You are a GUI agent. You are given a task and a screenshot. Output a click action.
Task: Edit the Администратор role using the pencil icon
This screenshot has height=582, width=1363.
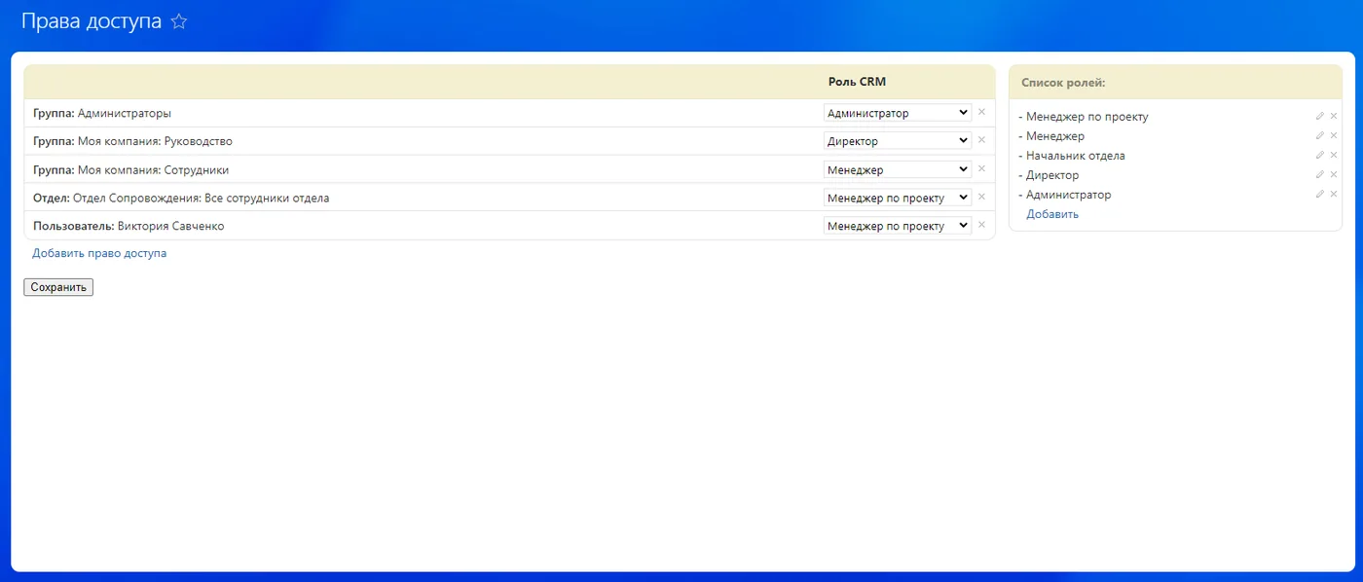point(1320,194)
